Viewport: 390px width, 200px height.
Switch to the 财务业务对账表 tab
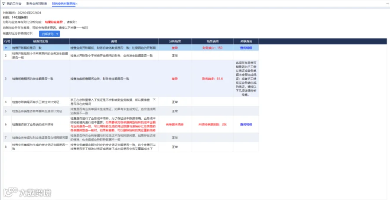(36, 4)
